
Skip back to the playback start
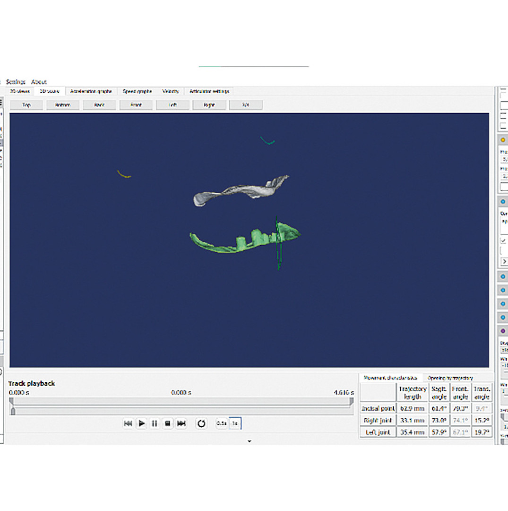click(x=128, y=423)
